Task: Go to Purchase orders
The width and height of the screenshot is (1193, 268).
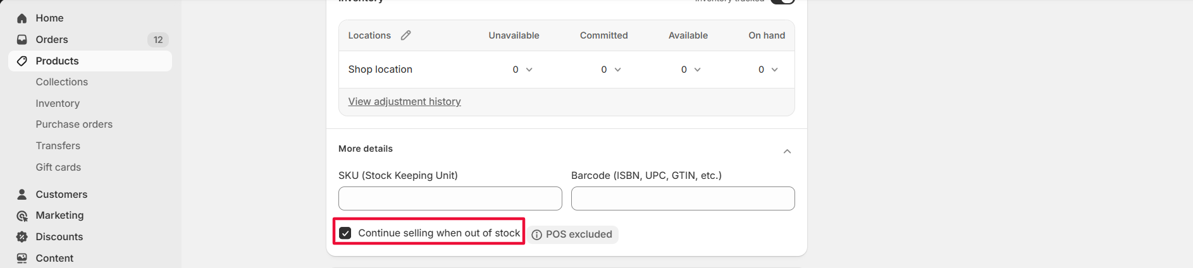Action: 74,125
